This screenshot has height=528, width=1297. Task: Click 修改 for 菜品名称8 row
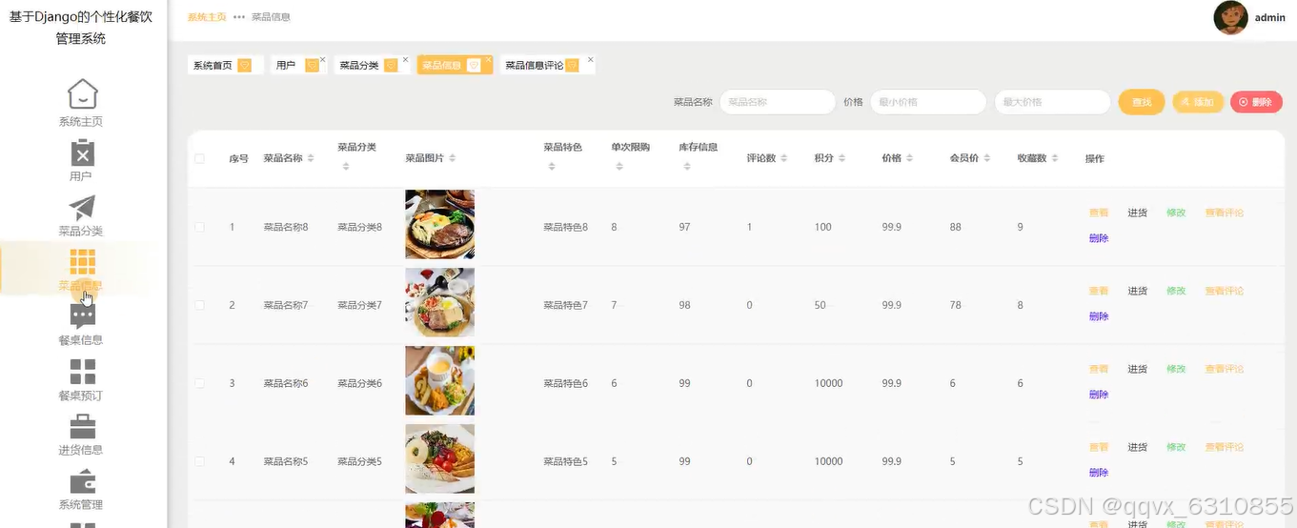tap(1176, 213)
